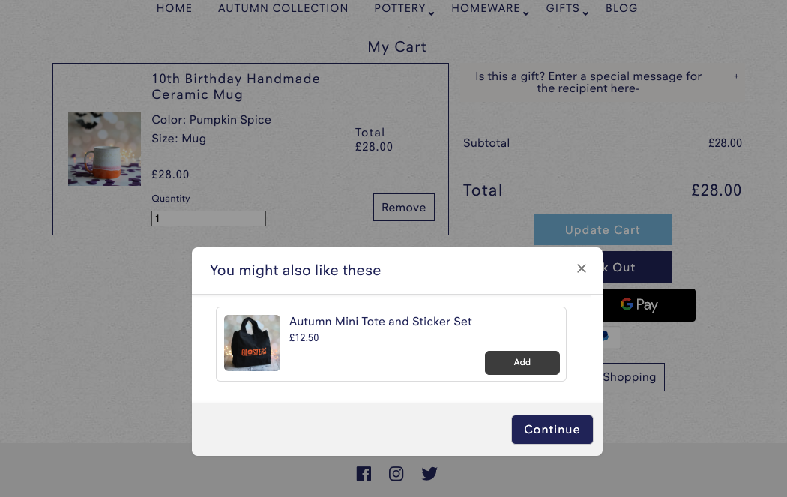View the ceramic mug product thumbnail
The width and height of the screenshot is (787, 497).
click(104, 148)
